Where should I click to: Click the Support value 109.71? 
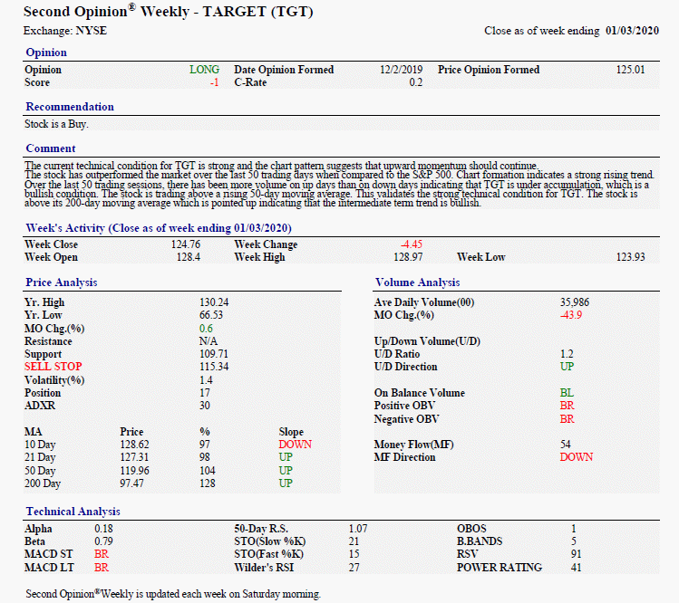[213, 354]
